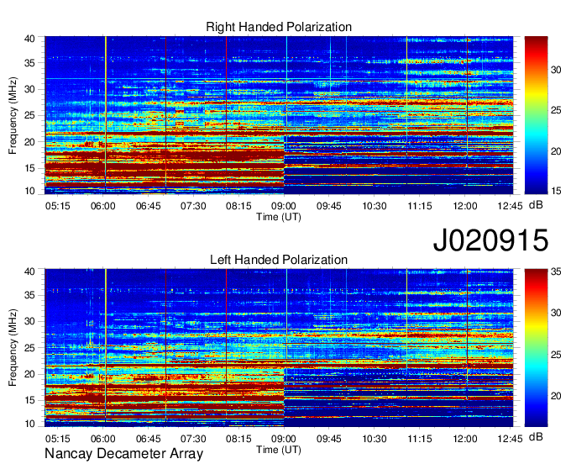The height and width of the screenshot is (464, 571).
Task: Click the 25 value on Left Handed color bar
Action: pos(556,354)
